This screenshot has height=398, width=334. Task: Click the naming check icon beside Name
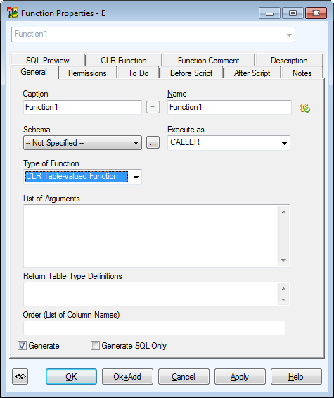click(x=305, y=108)
